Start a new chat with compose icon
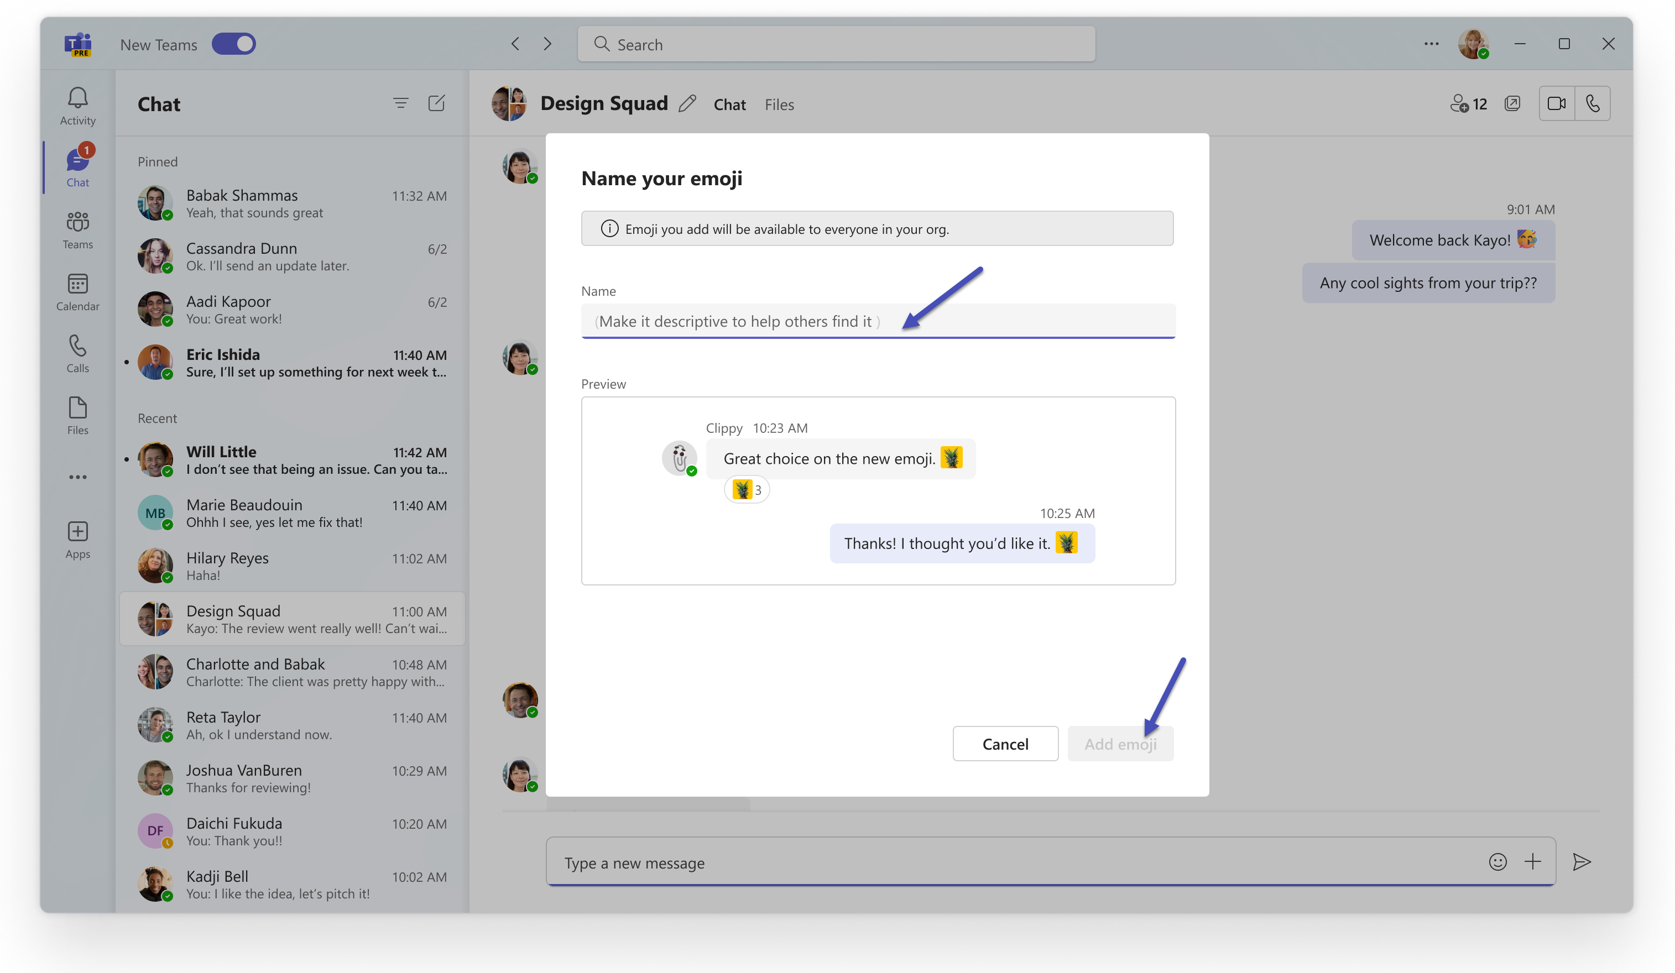This screenshot has height=973, width=1675. tap(436, 103)
